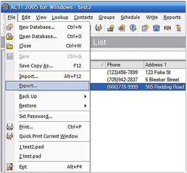The image size is (187, 173).
Task: Expand the Restore submenu
Action: point(47,106)
